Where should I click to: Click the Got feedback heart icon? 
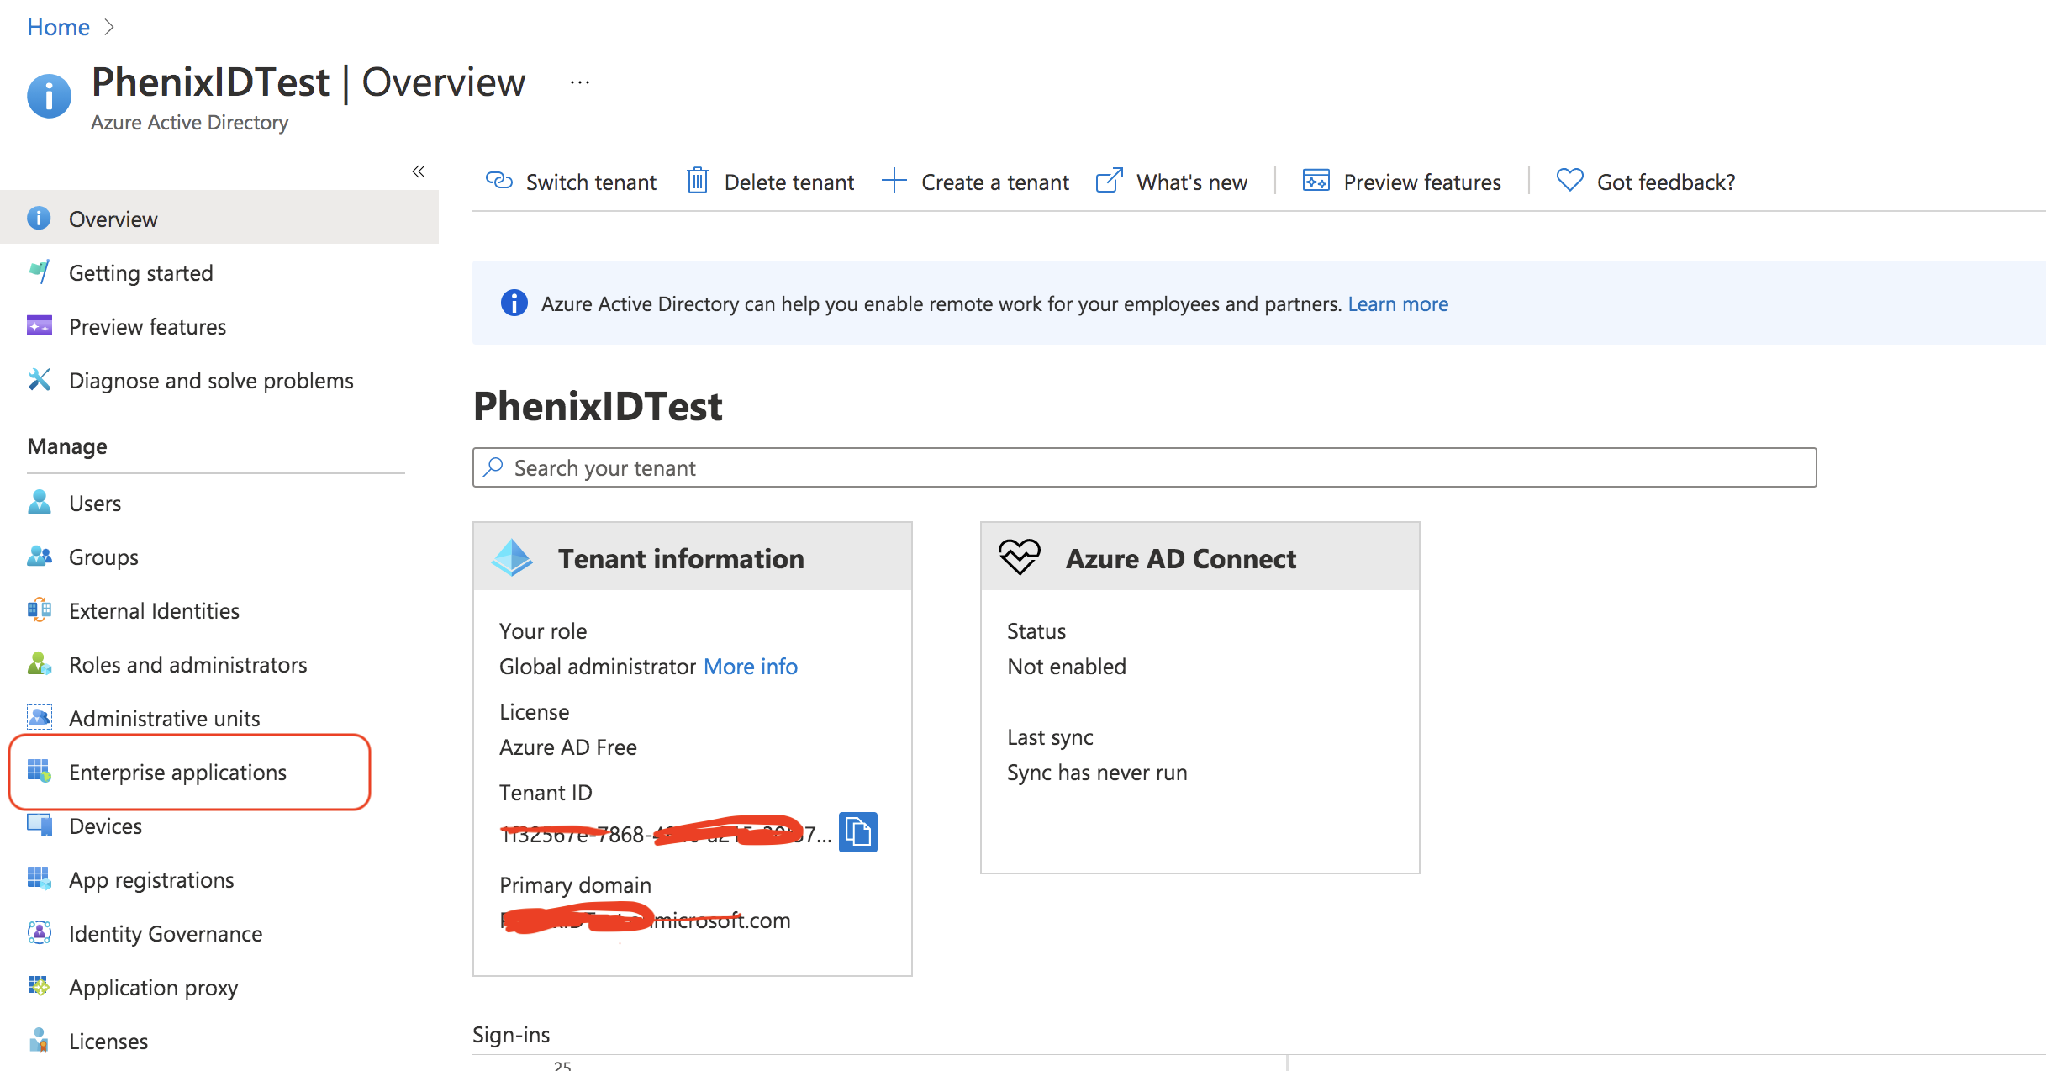click(1569, 181)
